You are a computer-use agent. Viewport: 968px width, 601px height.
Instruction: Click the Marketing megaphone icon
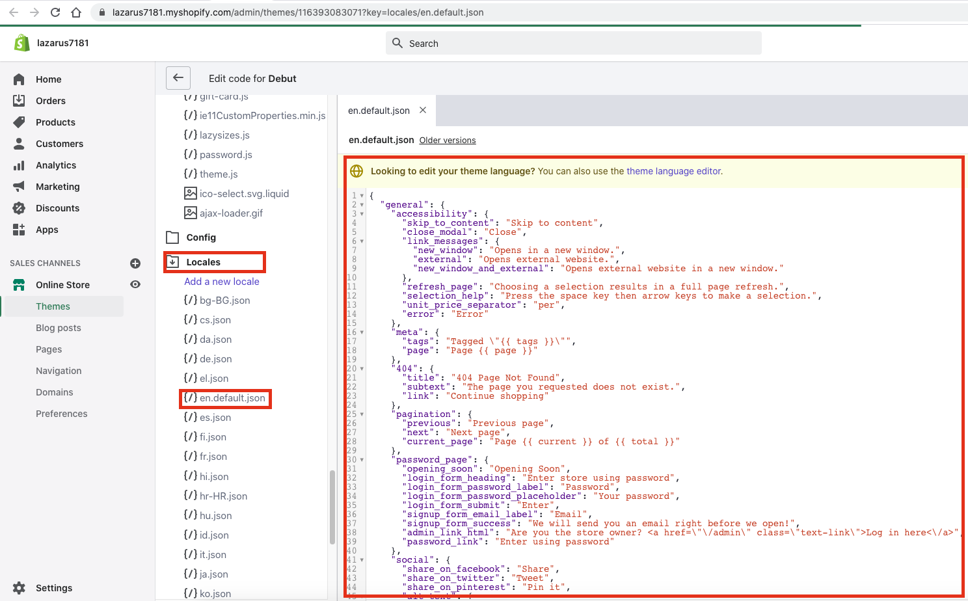click(x=19, y=187)
